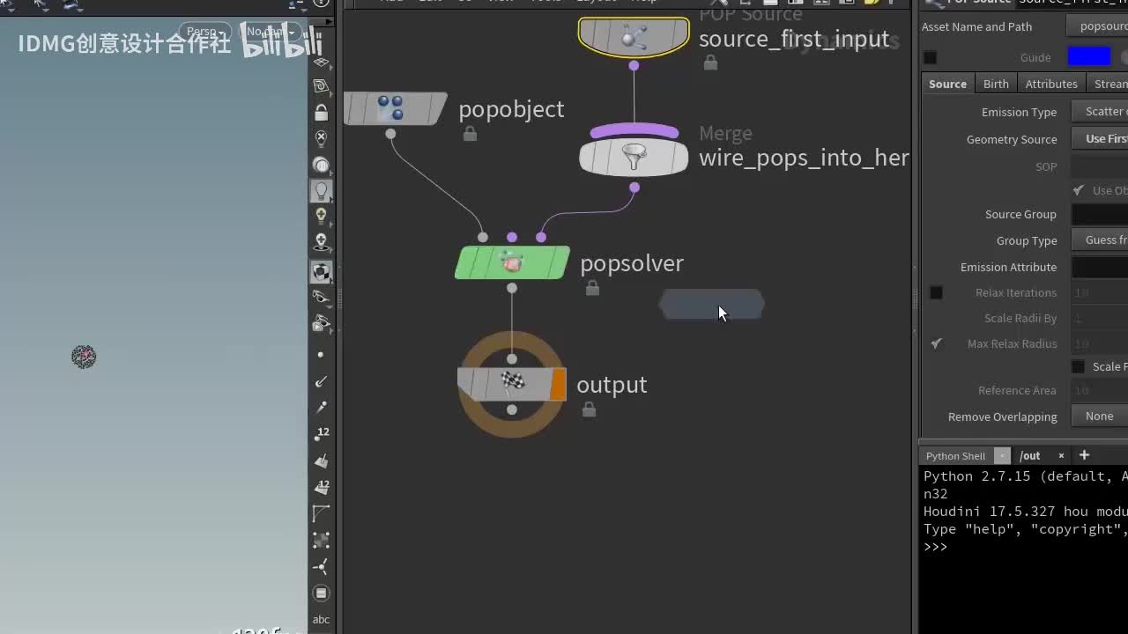Click the output node checkered flag
Viewport: 1128px width, 634px height.
point(513,380)
